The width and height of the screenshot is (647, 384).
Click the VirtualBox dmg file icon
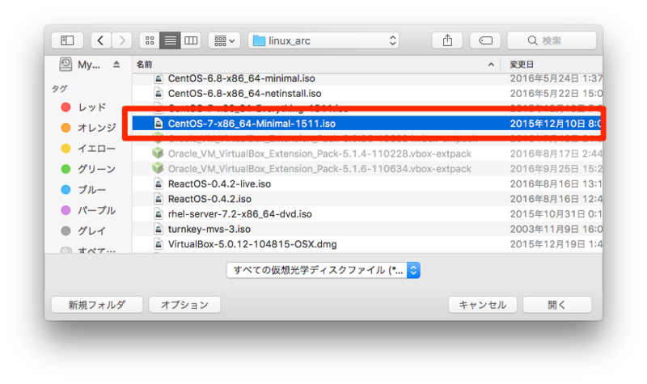tap(159, 244)
